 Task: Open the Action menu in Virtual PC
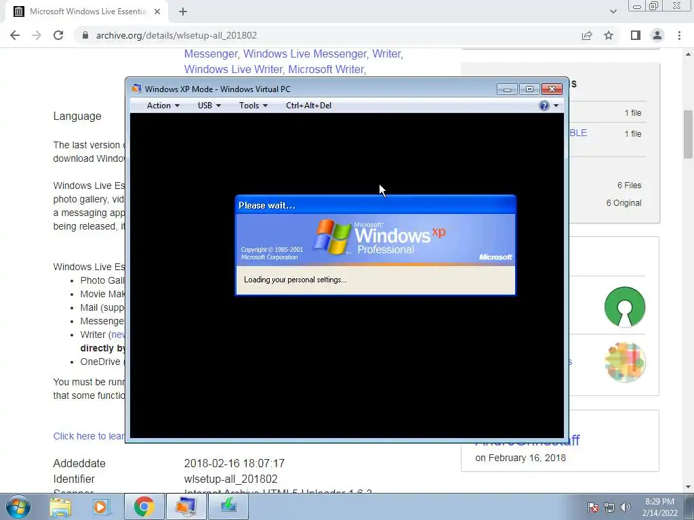coord(163,106)
